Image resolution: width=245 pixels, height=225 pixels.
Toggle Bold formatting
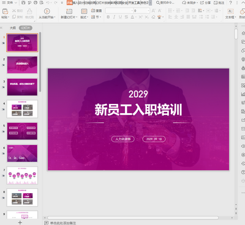(x=108, y=17)
